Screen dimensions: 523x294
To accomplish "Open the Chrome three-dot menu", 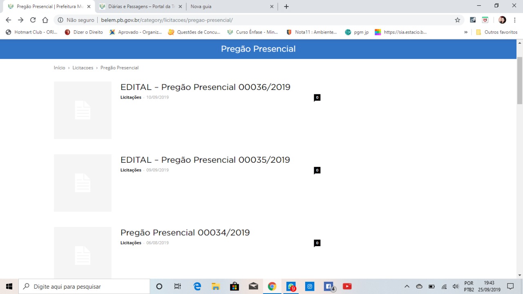I will (514, 20).
